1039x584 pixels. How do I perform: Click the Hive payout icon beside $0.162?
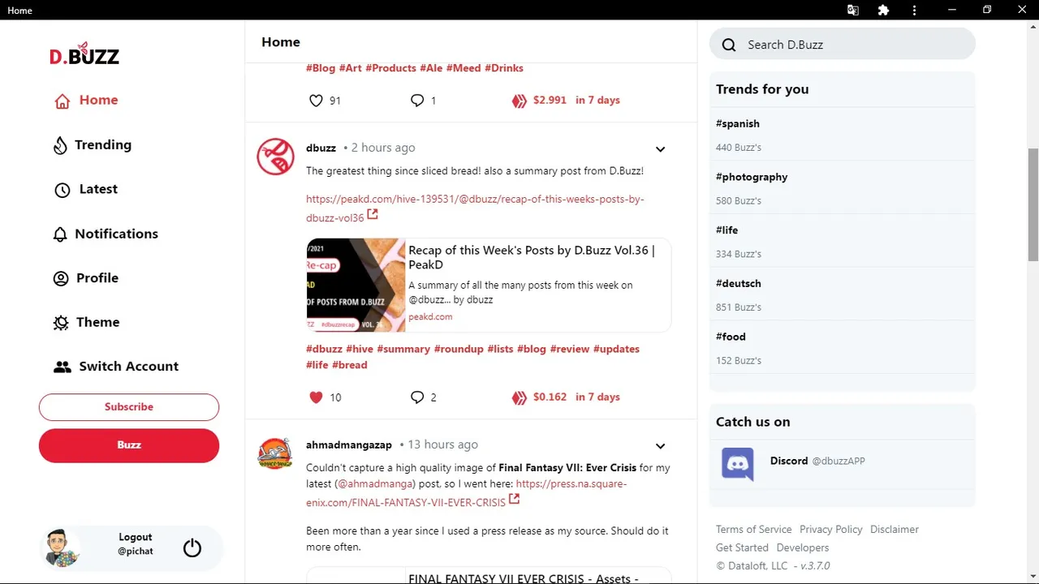click(519, 397)
